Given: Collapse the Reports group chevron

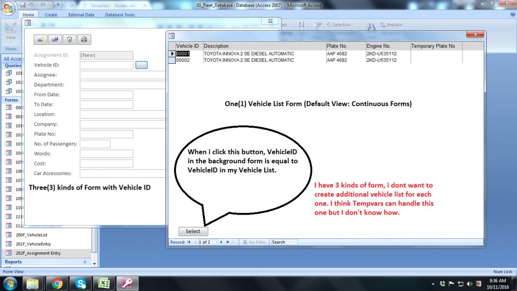Looking at the screenshot, I should click(85, 262).
